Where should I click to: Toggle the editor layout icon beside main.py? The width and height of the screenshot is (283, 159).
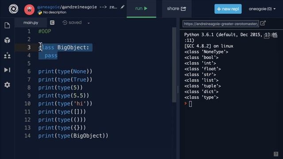pyautogui.click(x=52, y=23)
